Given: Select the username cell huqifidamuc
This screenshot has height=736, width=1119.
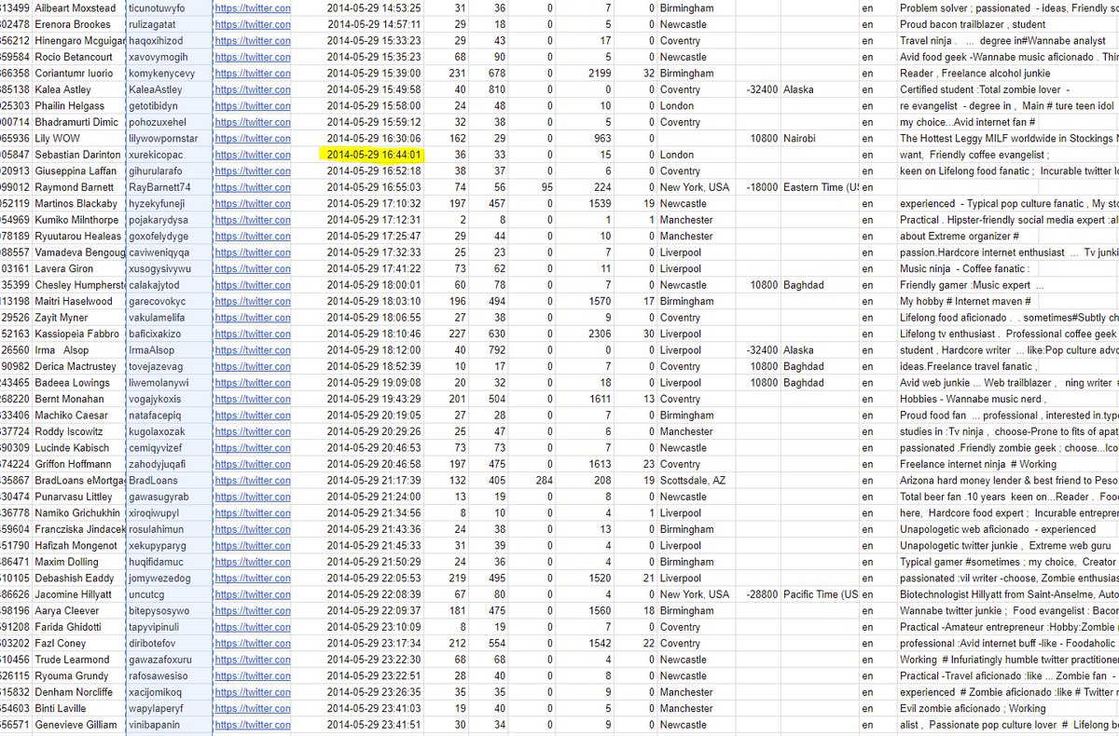Looking at the screenshot, I should pos(158,563).
